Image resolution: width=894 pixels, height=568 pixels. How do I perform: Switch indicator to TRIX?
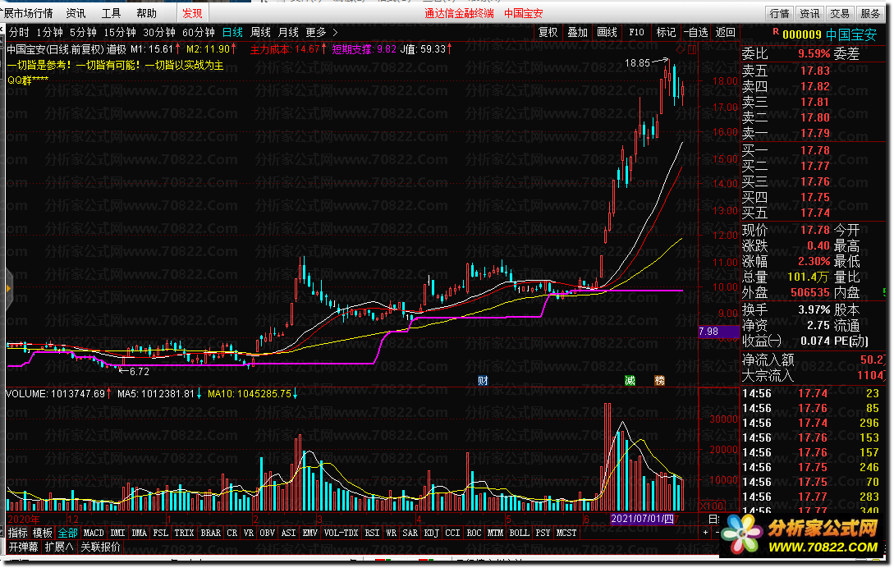pyautogui.click(x=184, y=533)
